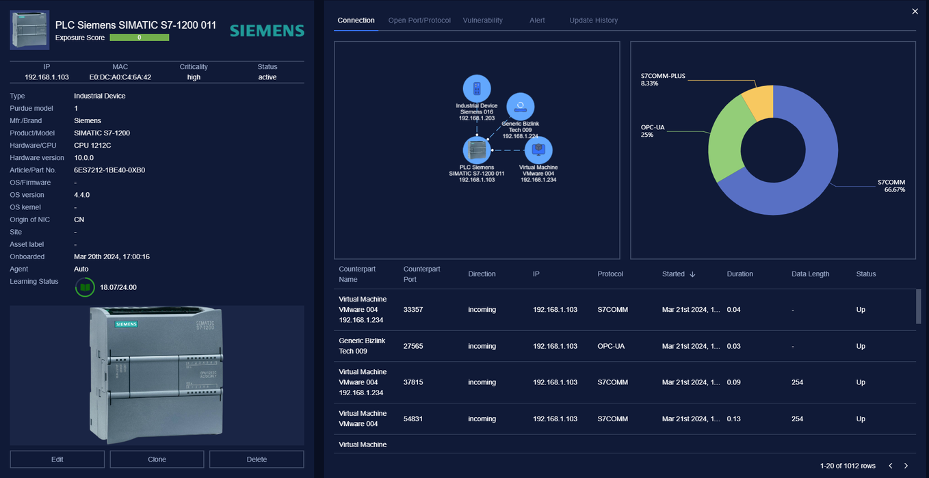Go to the previous page of rows

(891, 466)
